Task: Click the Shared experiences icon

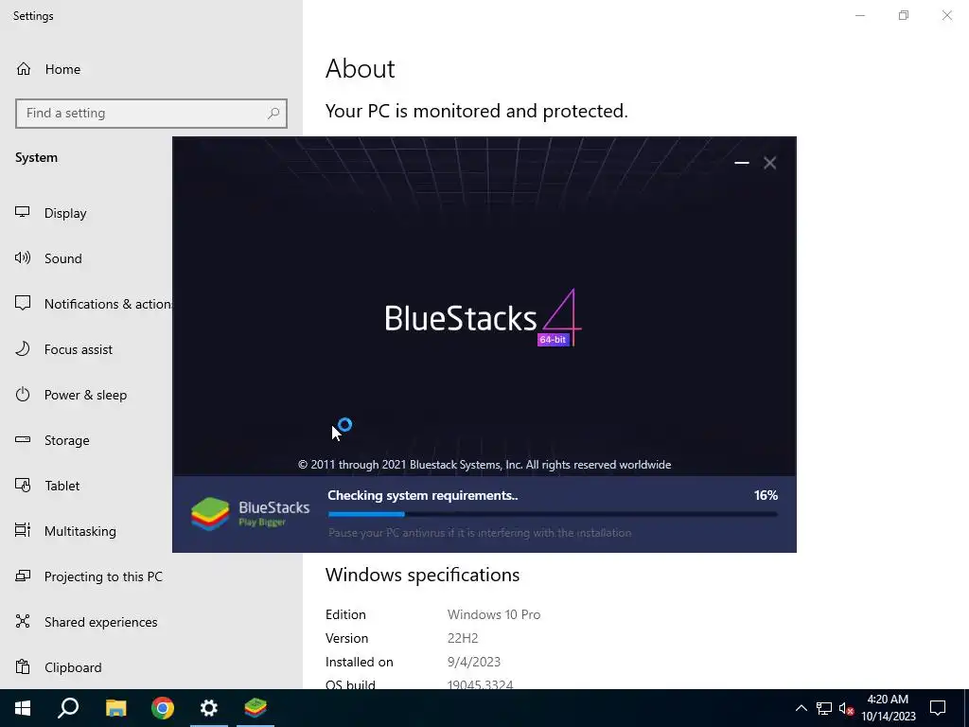Action: [23, 621]
